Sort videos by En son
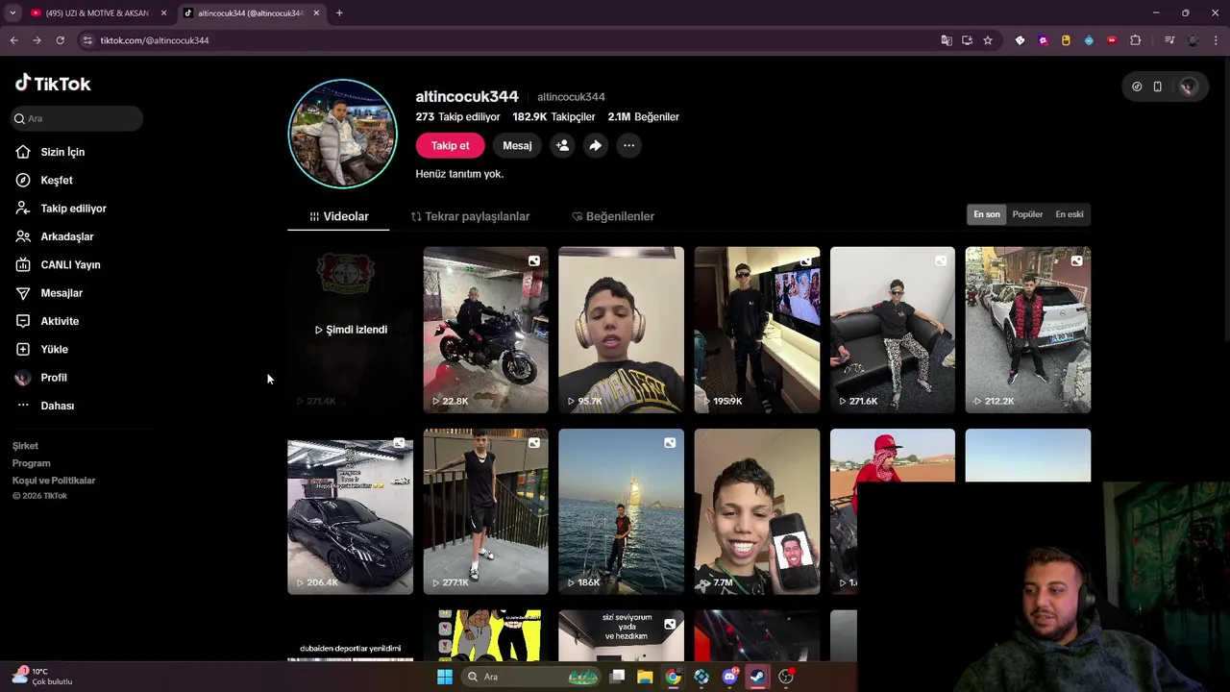Image resolution: width=1230 pixels, height=692 pixels. click(x=987, y=214)
